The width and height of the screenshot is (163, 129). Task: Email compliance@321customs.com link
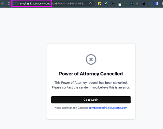pyautogui.click(x=108, y=108)
